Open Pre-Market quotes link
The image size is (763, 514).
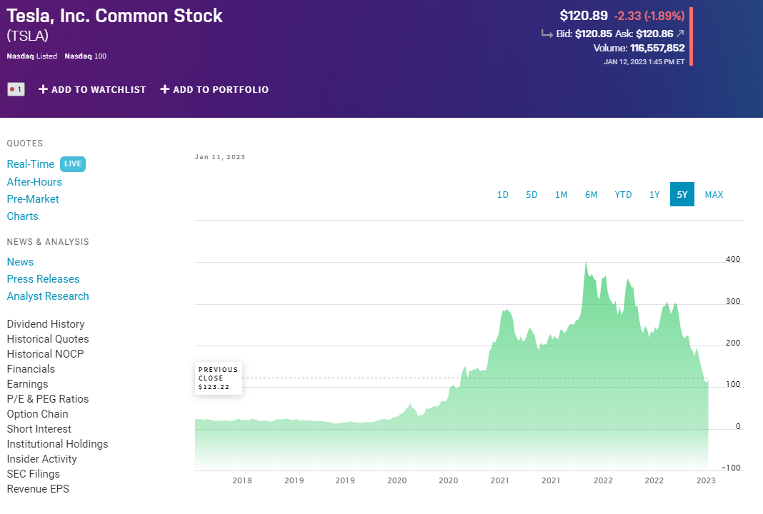point(33,199)
